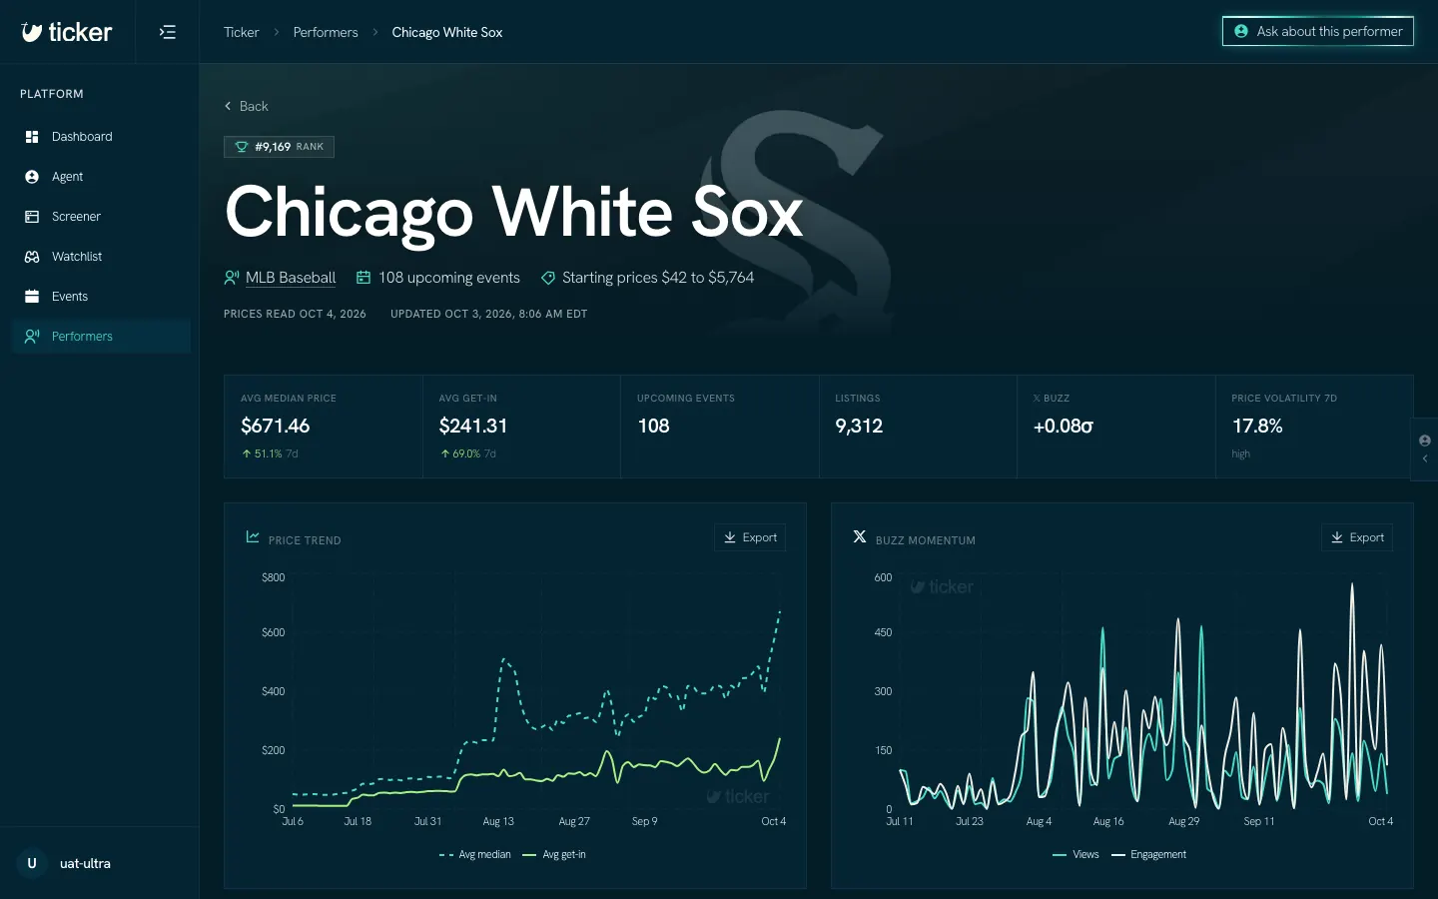This screenshot has width=1438, height=899.
Task: Open the Screener page icon
Action: pos(32,217)
